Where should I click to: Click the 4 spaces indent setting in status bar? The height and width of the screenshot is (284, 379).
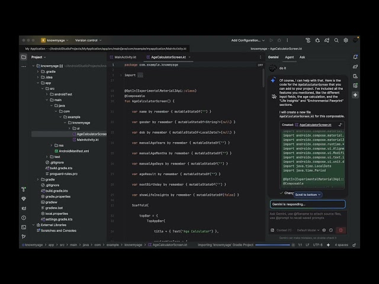(x=341, y=245)
